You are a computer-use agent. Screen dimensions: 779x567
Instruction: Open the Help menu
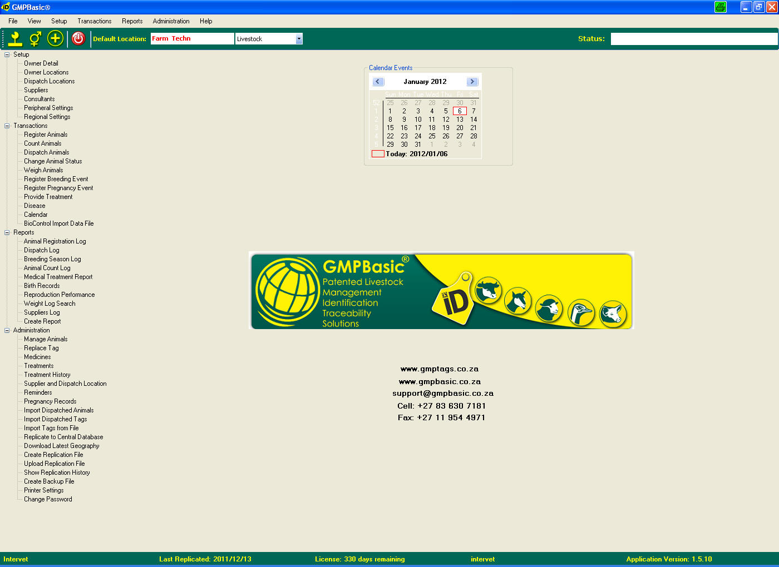click(206, 21)
